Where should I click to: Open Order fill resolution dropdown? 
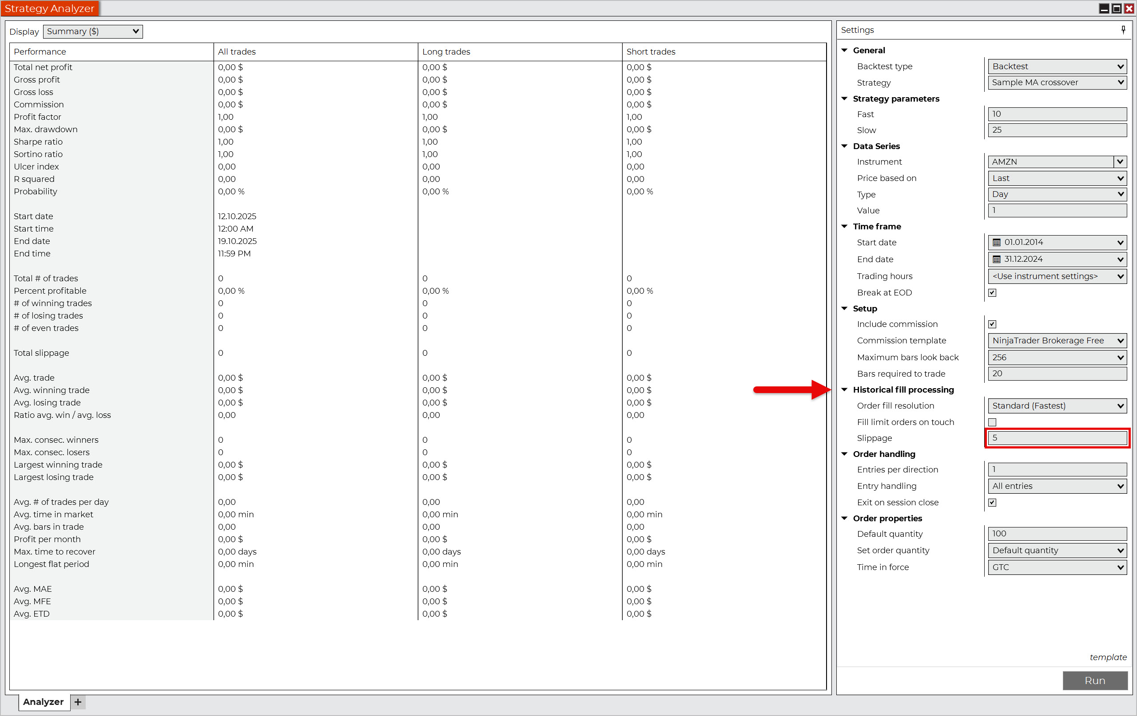coord(1057,405)
